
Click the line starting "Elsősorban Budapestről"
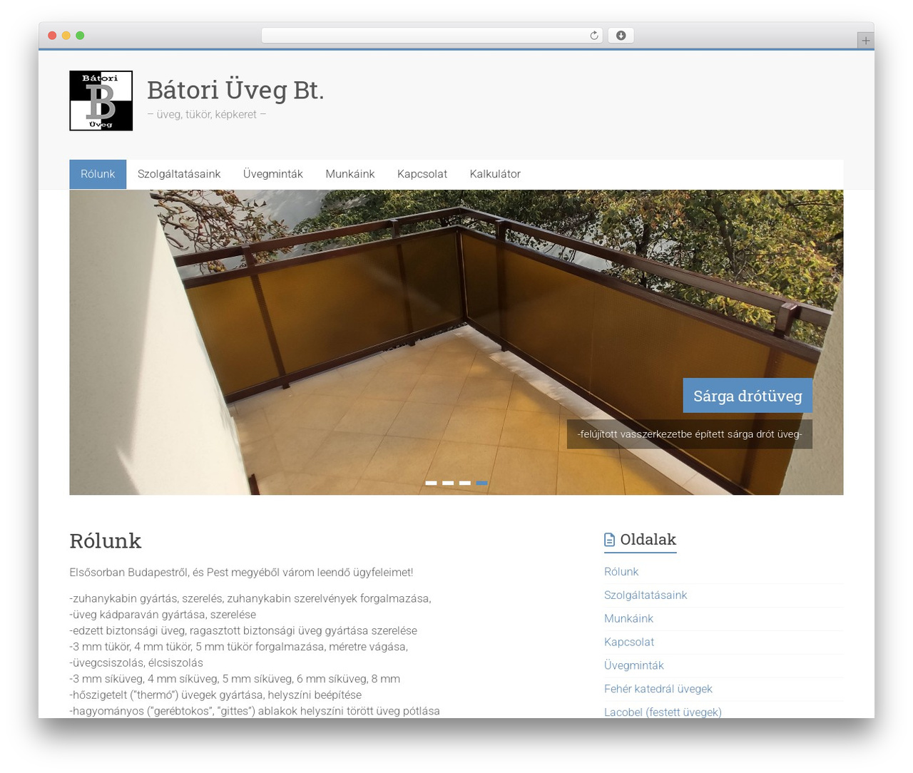(x=241, y=573)
